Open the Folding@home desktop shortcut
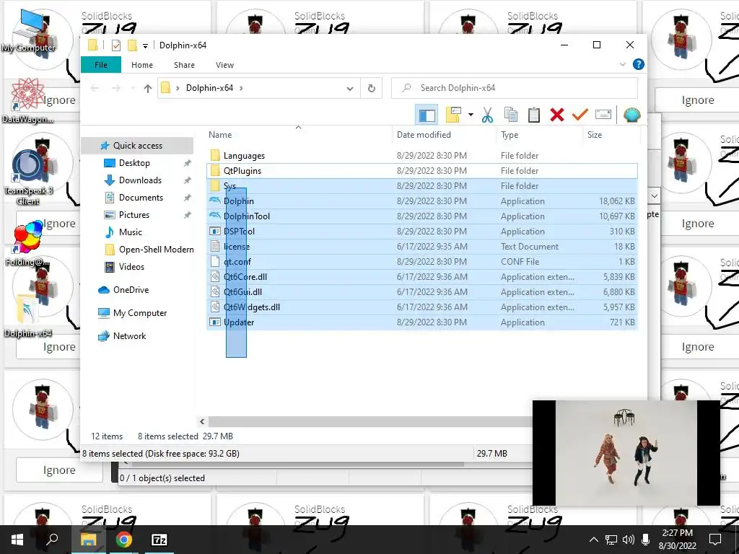 [27, 243]
